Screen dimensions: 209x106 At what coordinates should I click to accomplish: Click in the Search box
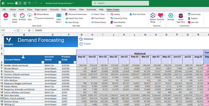(x=120, y=3)
